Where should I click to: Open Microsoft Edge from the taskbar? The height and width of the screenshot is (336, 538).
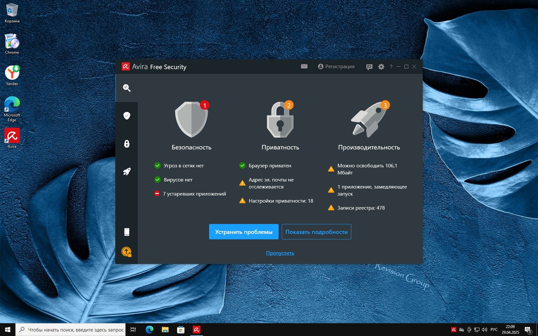coord(149,330)
